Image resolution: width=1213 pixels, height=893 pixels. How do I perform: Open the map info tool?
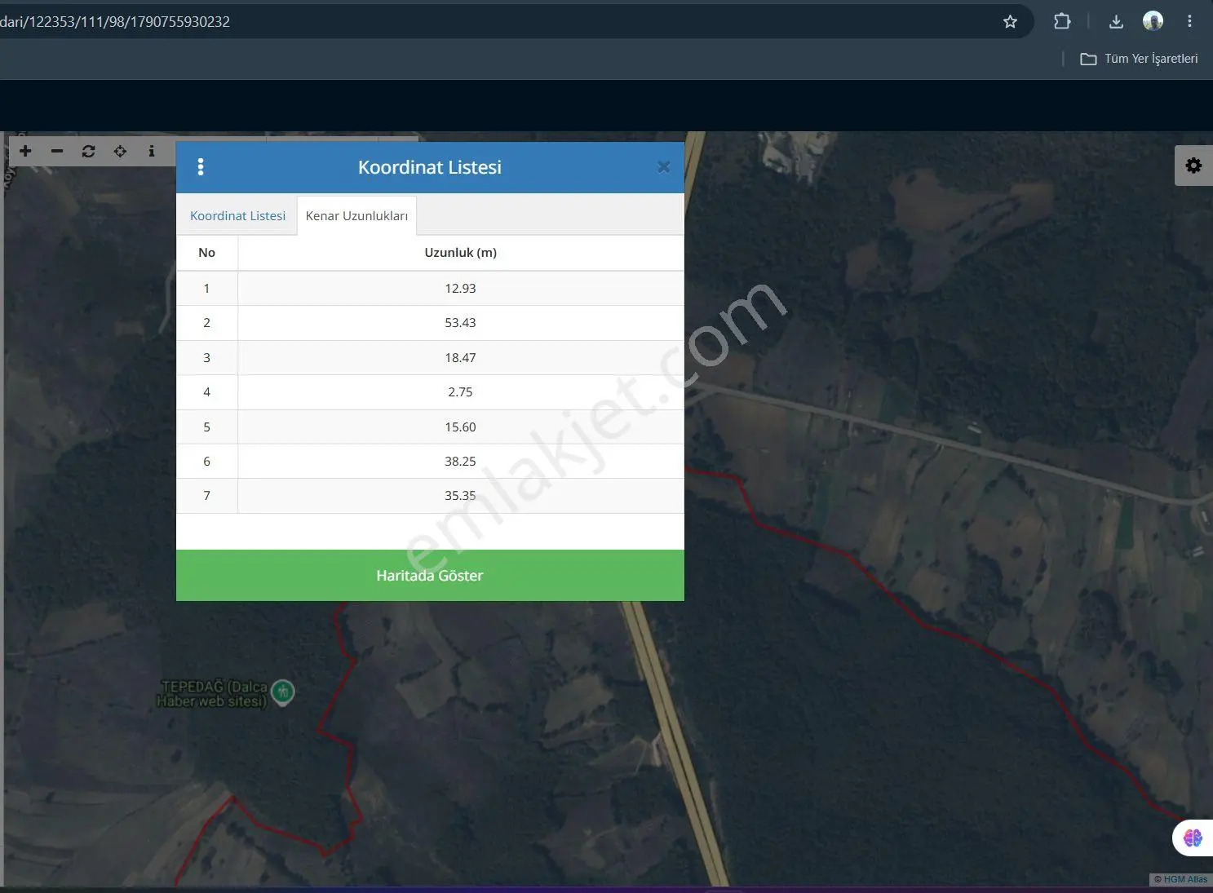click(152, 151)
